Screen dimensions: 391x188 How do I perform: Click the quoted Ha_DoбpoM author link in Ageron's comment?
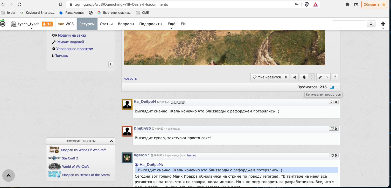pos(150,165)
